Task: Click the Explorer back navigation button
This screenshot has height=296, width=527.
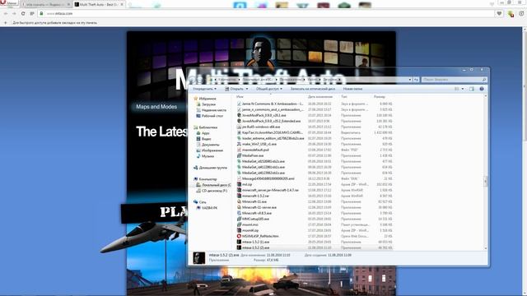Action: pyautogui.click(x=193, y=80)
